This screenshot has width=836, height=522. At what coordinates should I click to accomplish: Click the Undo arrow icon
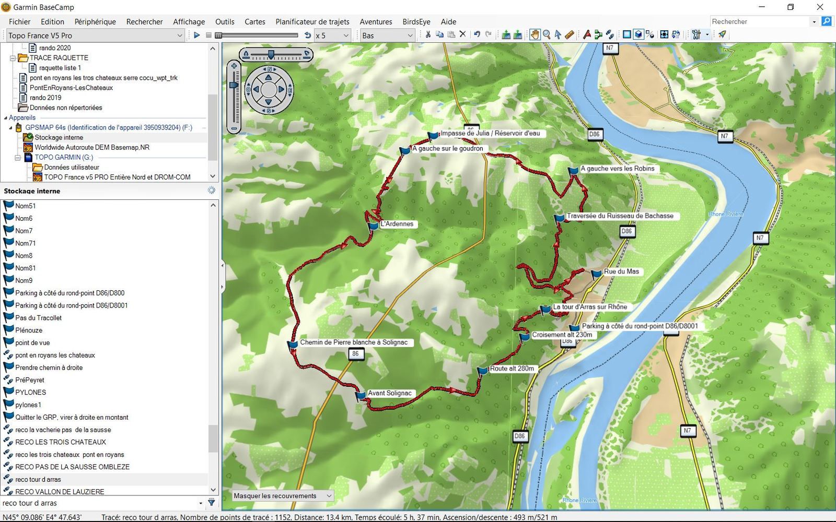477,35
